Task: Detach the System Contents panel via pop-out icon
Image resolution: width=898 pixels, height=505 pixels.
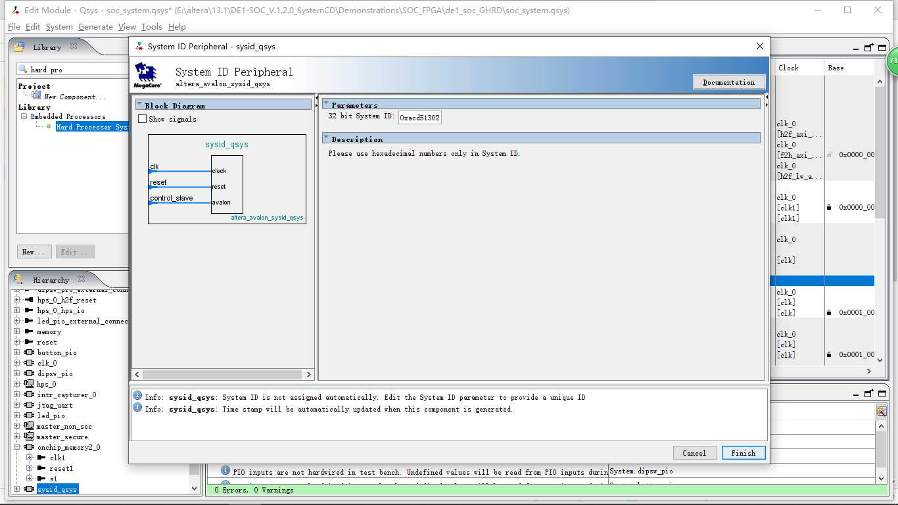Action: [x=869, y=47]
